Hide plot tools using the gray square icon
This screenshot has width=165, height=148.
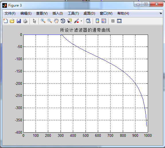point(113,21)
